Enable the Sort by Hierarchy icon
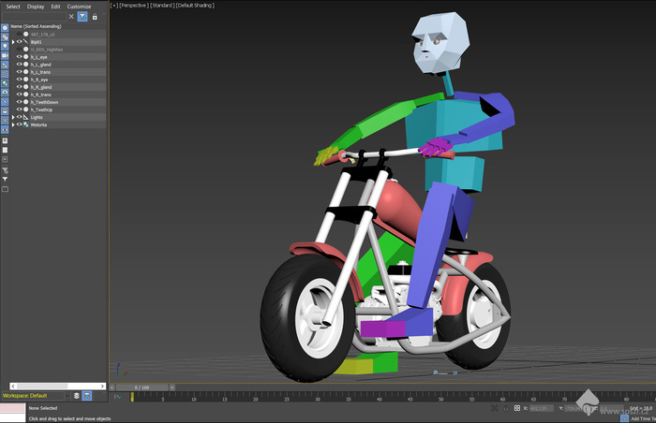The image size is (656, 423). click(86, 396)
